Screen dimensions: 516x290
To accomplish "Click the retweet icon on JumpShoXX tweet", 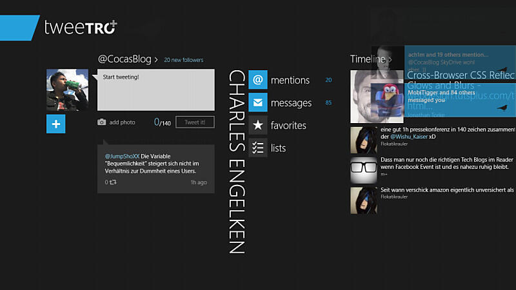I will click(114, 182).
